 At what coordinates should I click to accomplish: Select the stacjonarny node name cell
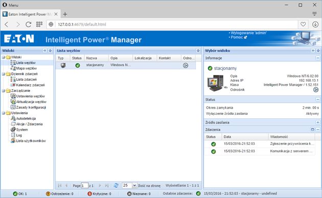point(95,65)
